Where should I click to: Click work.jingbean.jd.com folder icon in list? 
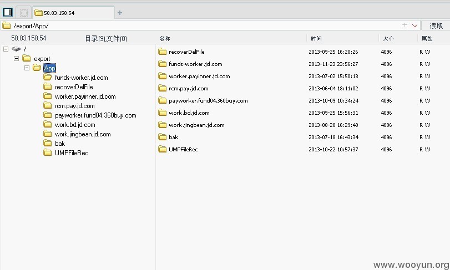click(163, 125)
